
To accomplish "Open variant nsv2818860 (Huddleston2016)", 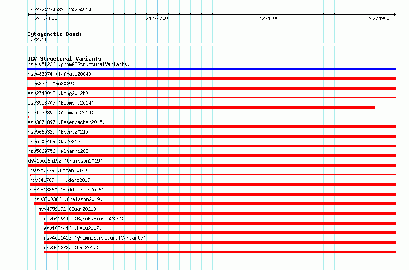I will click(x=67, y=190).
